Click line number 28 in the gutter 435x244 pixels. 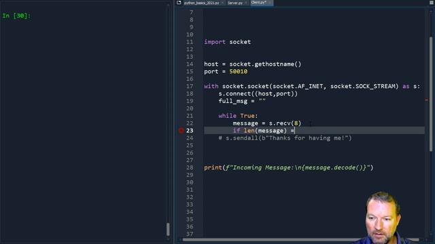[190, 167]
